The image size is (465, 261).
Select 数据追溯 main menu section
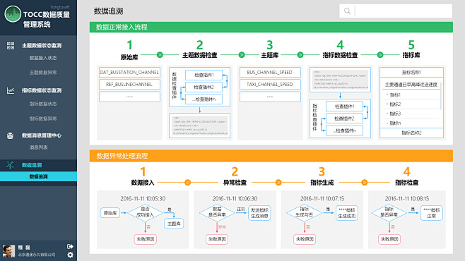[x=32, y=165]
